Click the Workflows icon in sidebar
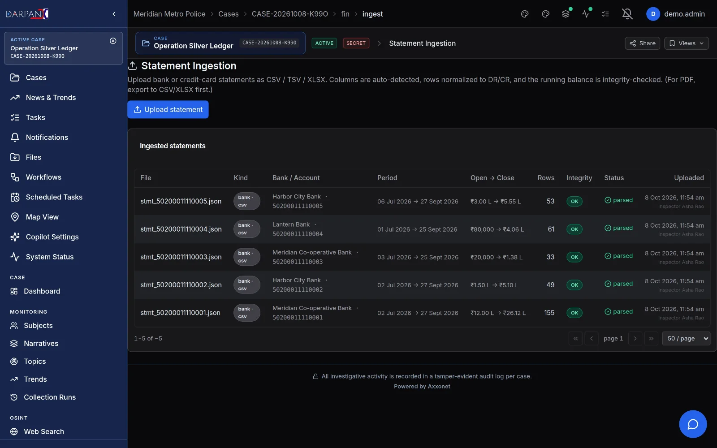Image resolution: width=717 pixels, height=448 pixels. click(x=15, y=177)
